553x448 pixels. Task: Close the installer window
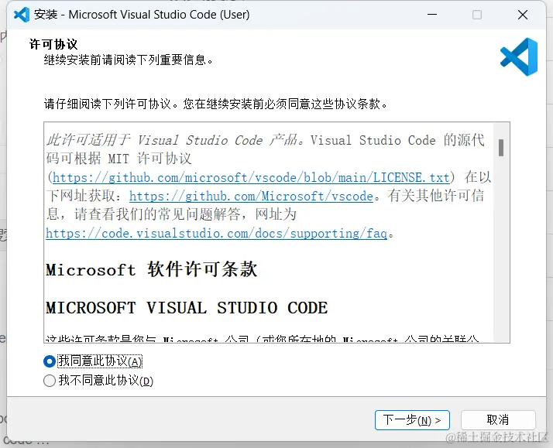tap(523, 15)
